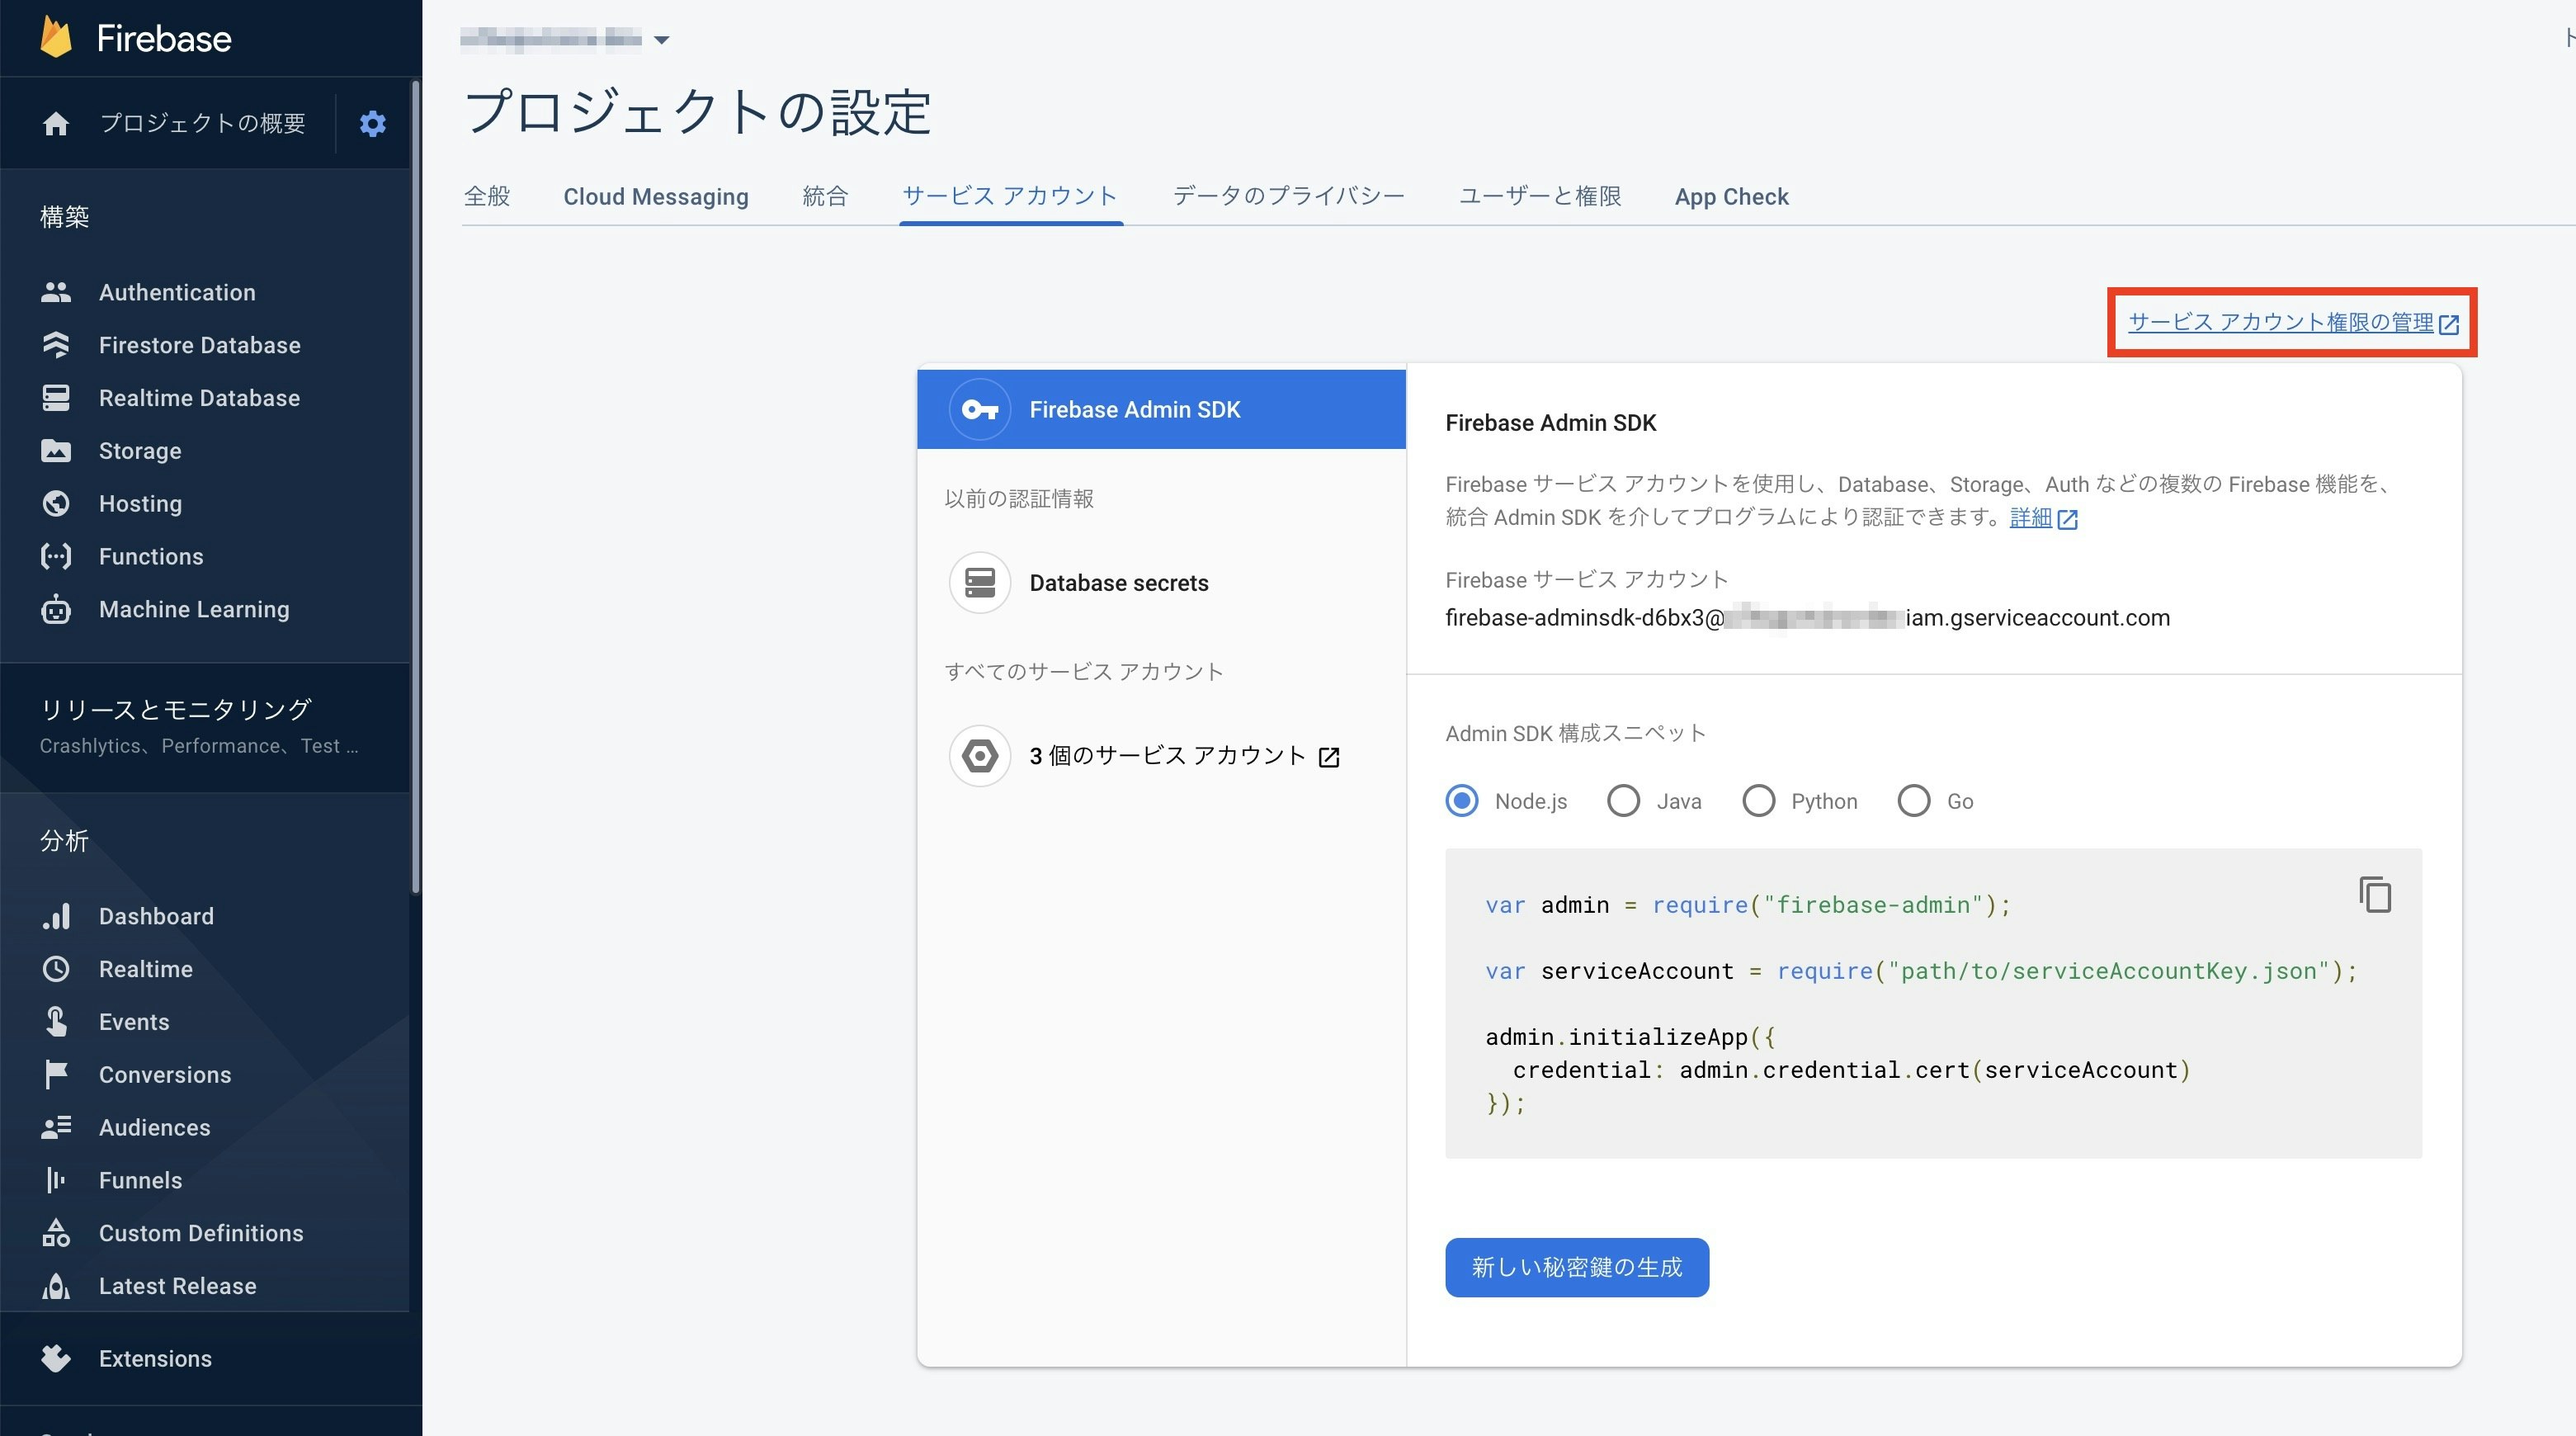
Task: Open the Authentication sidebar icon
Action: point(56,292)
